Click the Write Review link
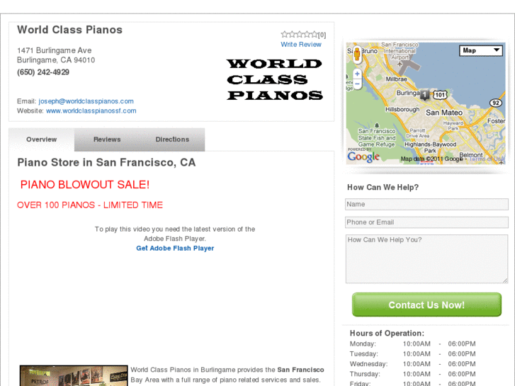The image size is (515, 386). click(301, 45)
